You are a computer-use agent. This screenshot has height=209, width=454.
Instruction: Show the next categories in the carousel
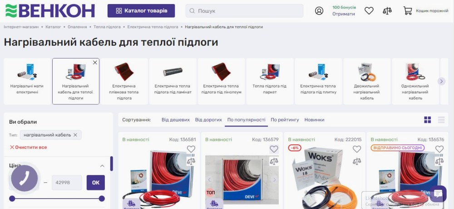pos(441,81)
